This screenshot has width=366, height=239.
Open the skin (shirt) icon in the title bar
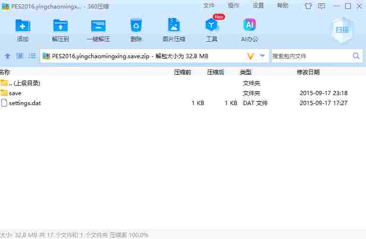pos(308,6)
